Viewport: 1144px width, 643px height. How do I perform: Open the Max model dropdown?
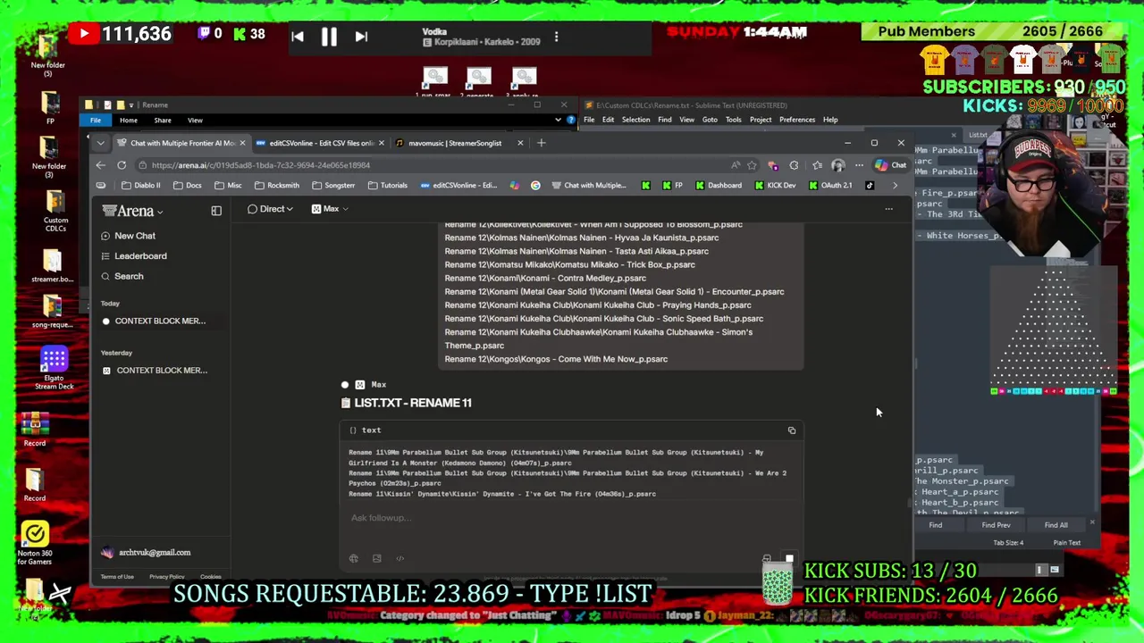coord(330,209)
